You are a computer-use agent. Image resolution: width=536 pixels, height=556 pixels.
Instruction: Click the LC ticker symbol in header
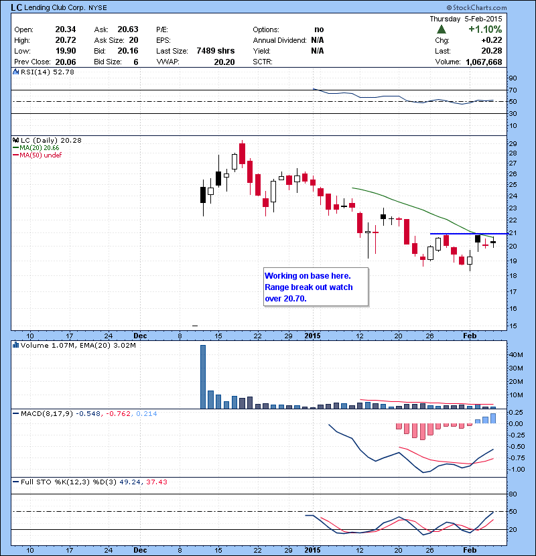click(16, 7)
